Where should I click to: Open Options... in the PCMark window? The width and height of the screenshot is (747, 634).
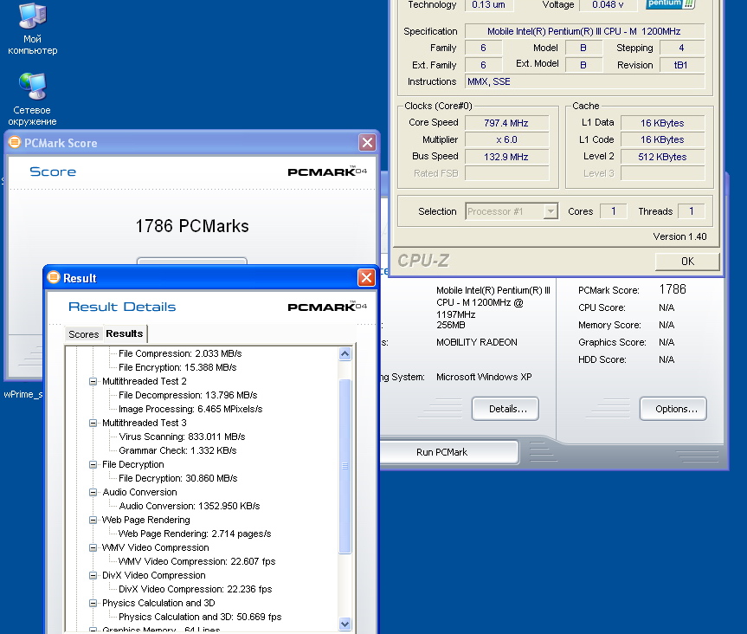673,409
